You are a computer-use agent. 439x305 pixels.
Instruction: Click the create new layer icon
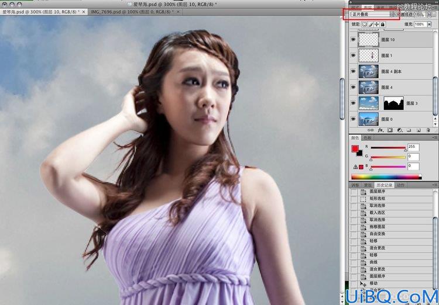click(x=419, y=130)
